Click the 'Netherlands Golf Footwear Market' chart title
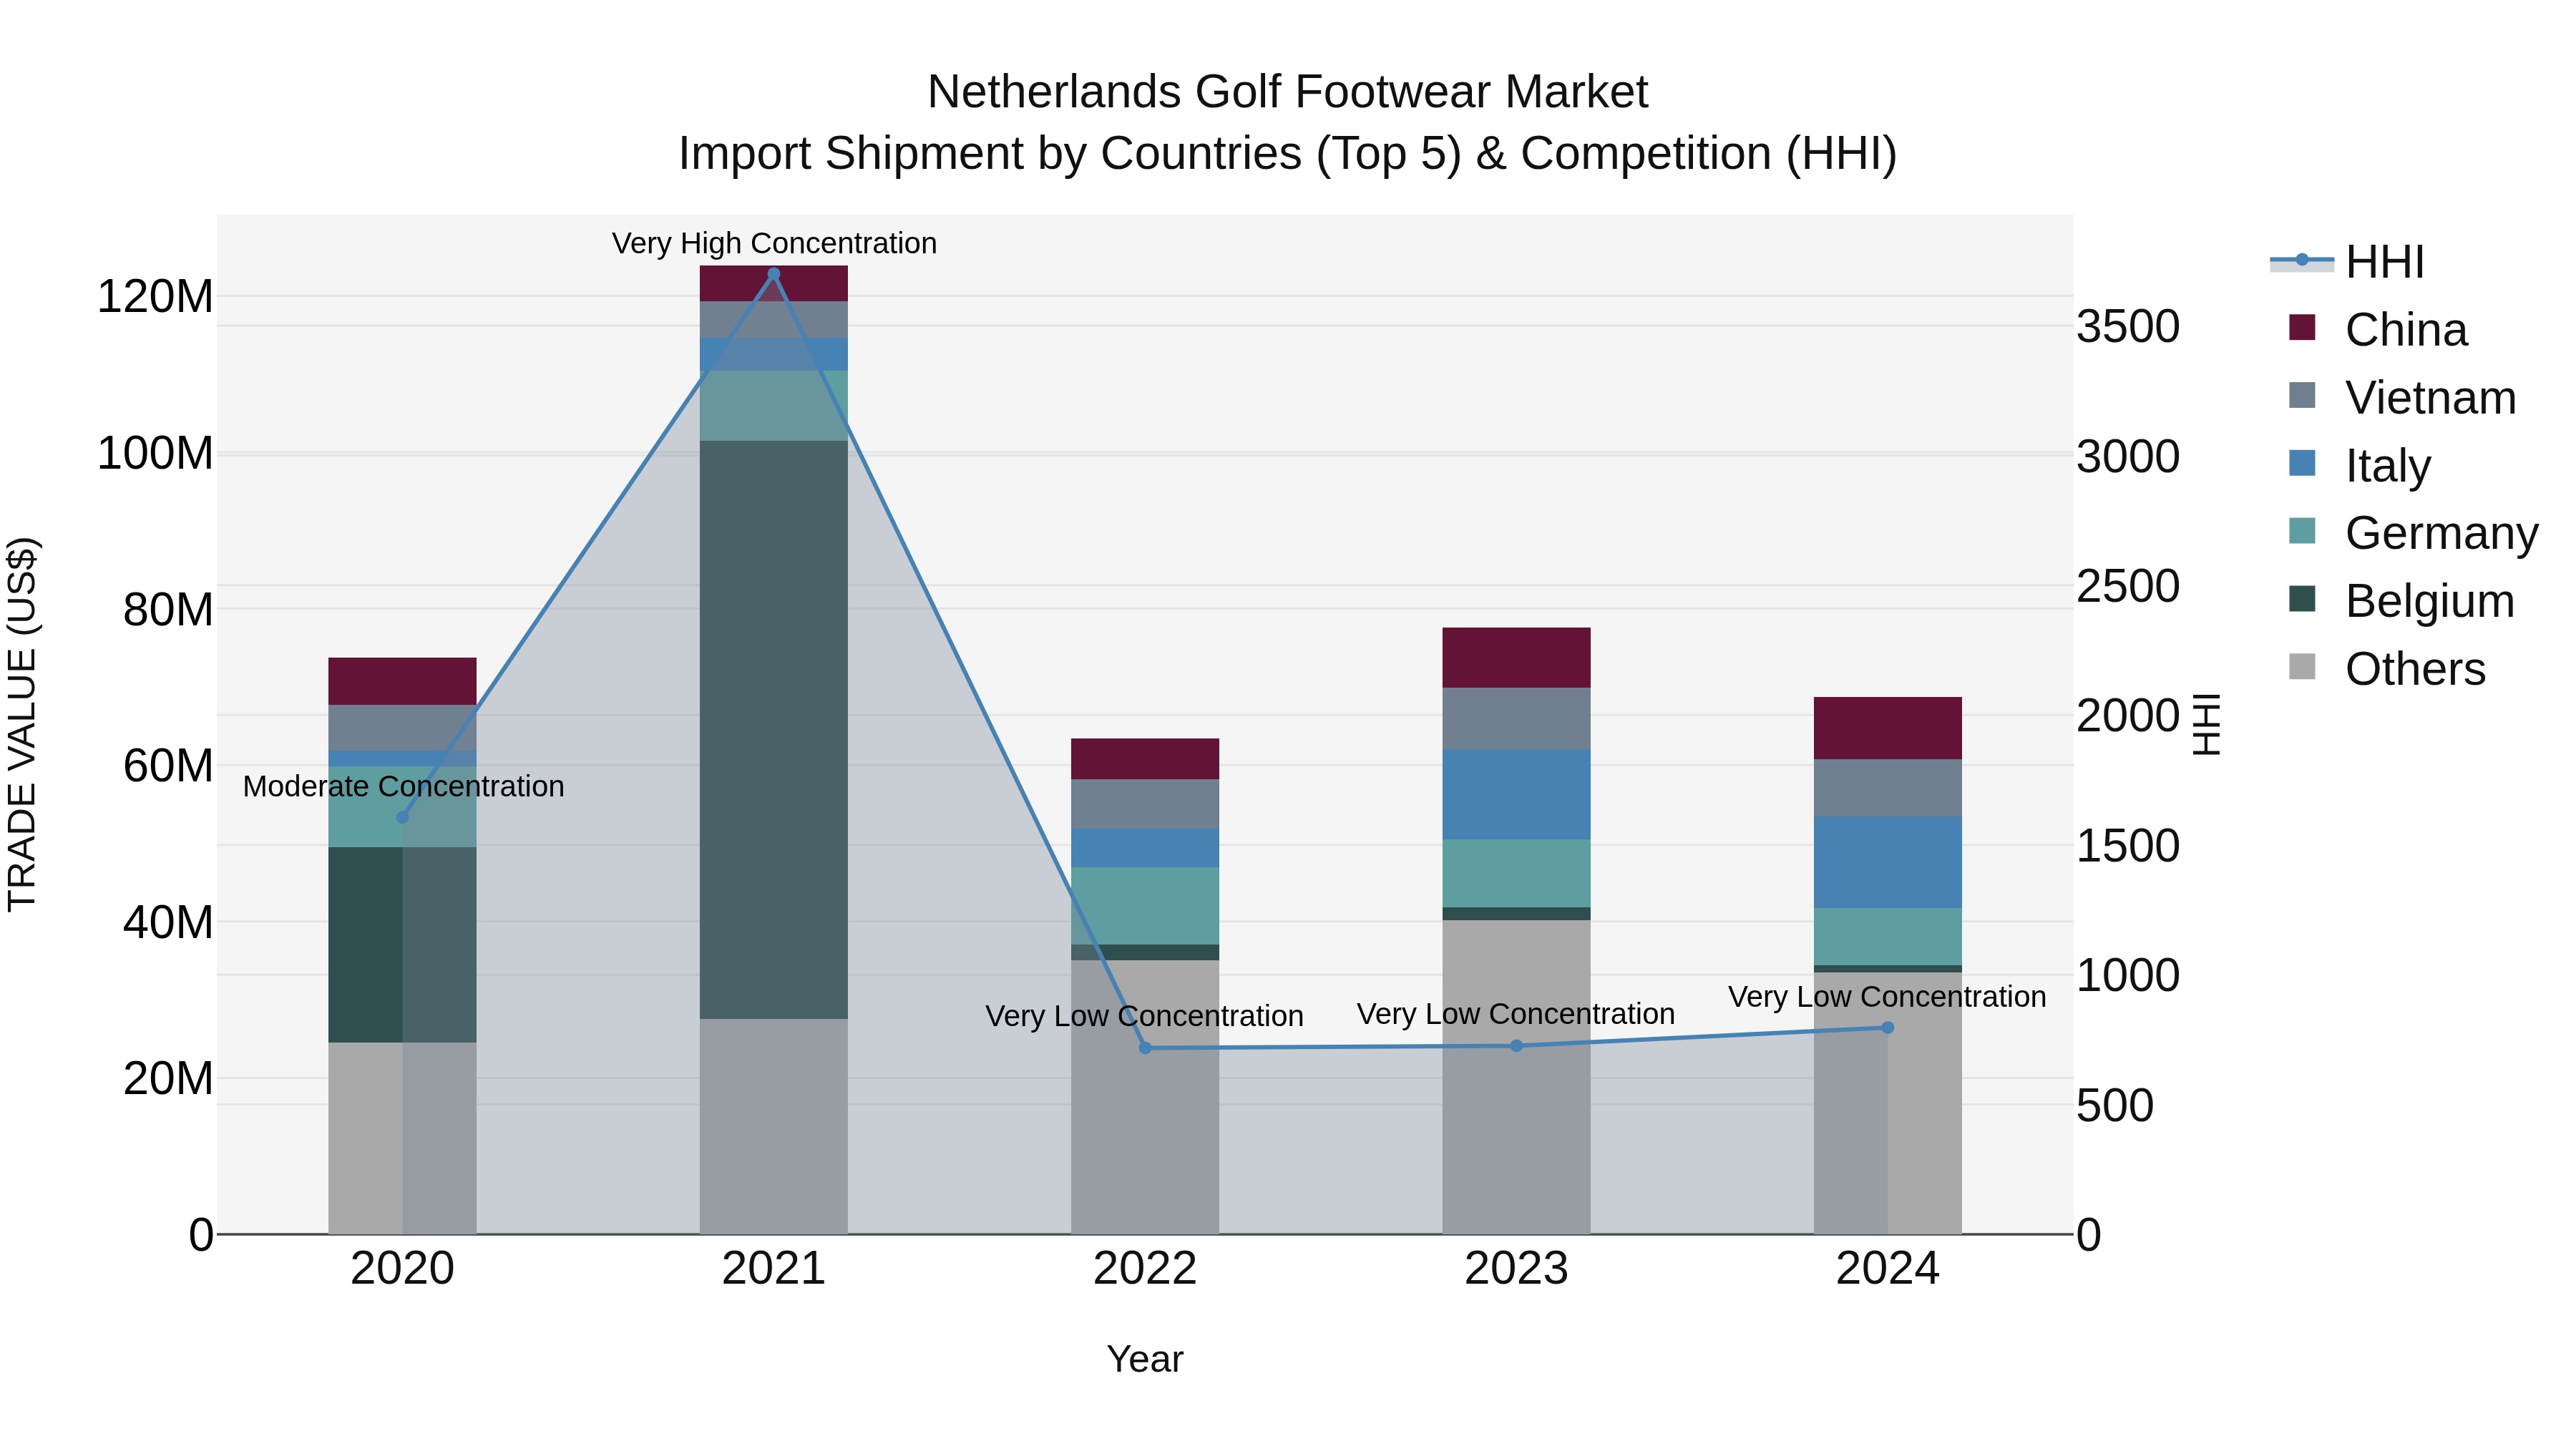This screenshot has width=2576, height=1449. 1288,92
